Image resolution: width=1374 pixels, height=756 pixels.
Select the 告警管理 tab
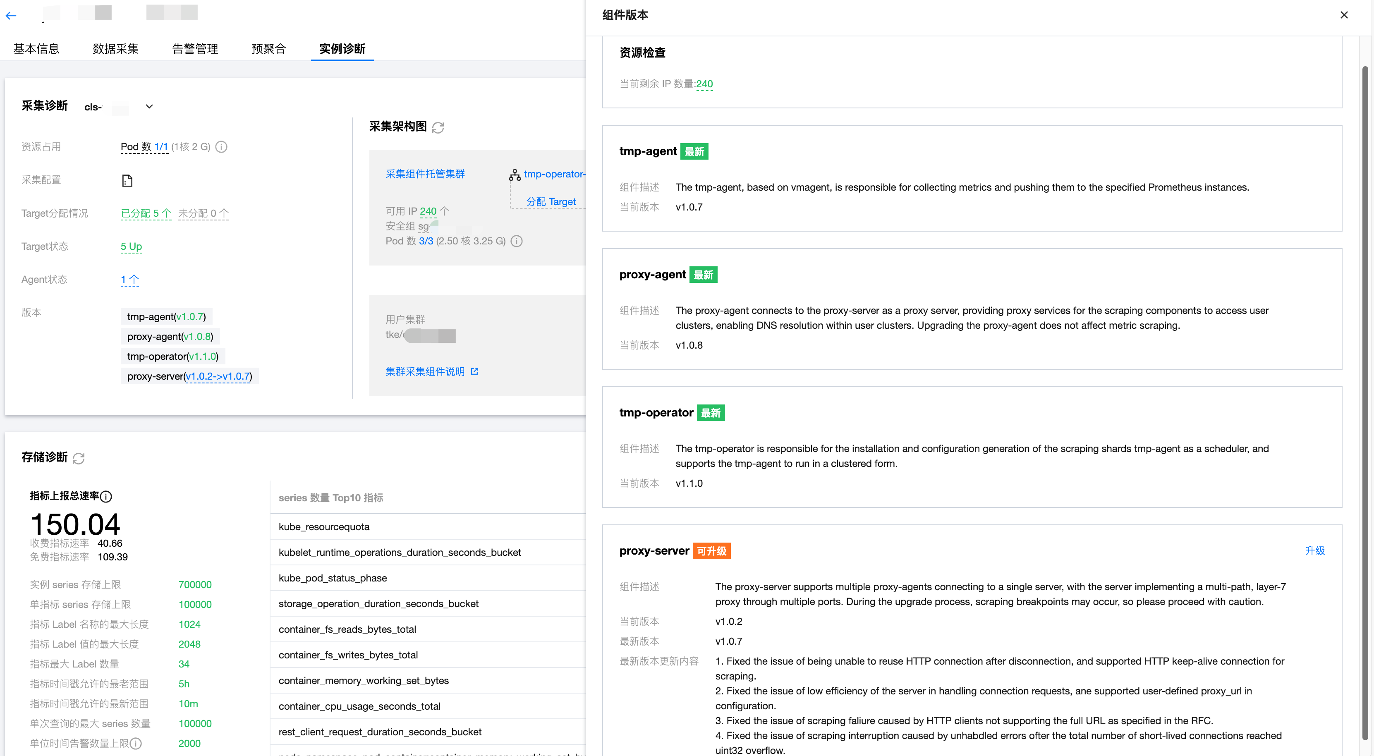(x=195, y=48)
